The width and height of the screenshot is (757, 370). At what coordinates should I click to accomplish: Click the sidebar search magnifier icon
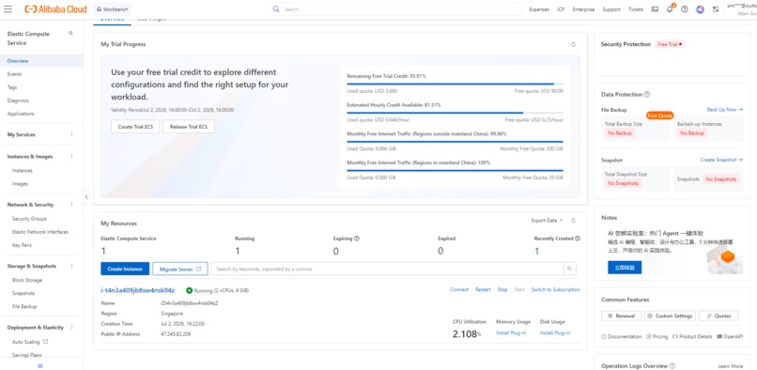(71, 33)
